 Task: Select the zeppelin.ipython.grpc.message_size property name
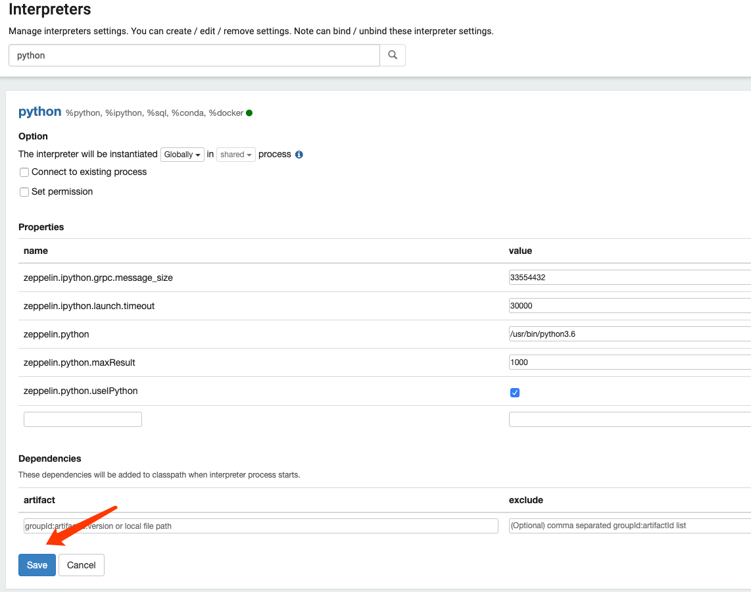98,278
